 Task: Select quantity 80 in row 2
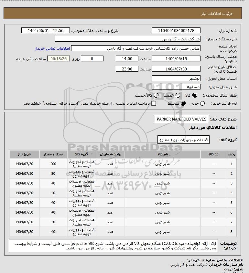pyautogui.click(x=53, y=173)
